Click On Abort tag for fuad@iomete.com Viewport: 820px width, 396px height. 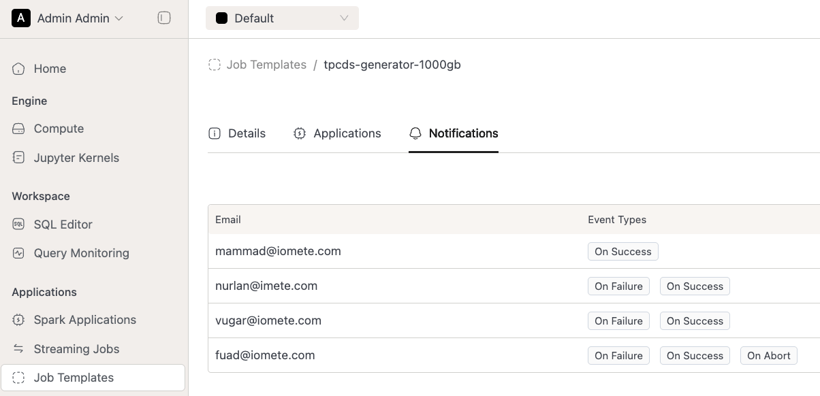[x=769, y=356]
